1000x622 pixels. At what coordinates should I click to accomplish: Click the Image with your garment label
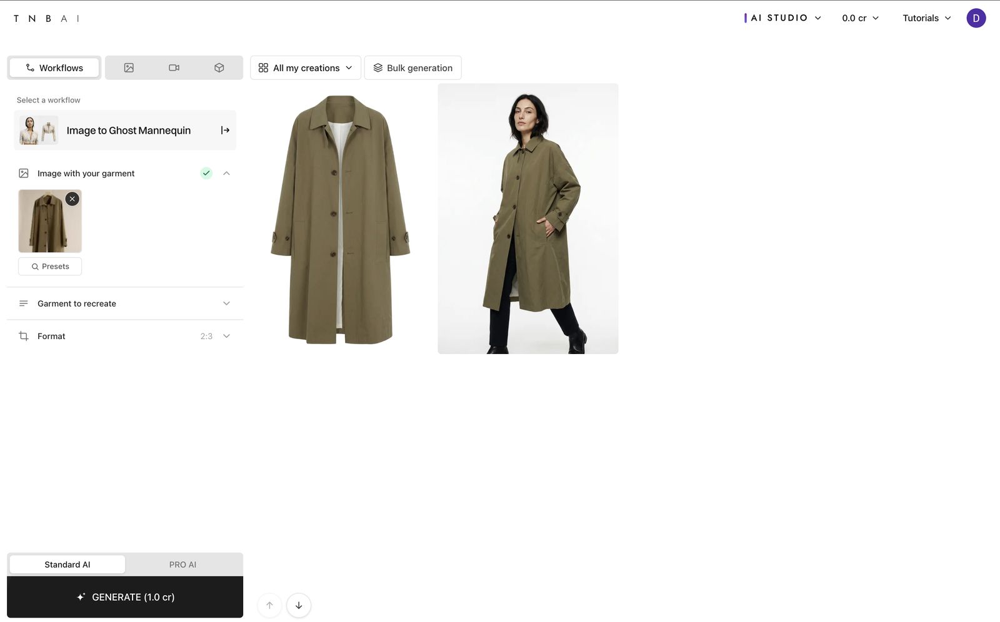pos(86,173)
